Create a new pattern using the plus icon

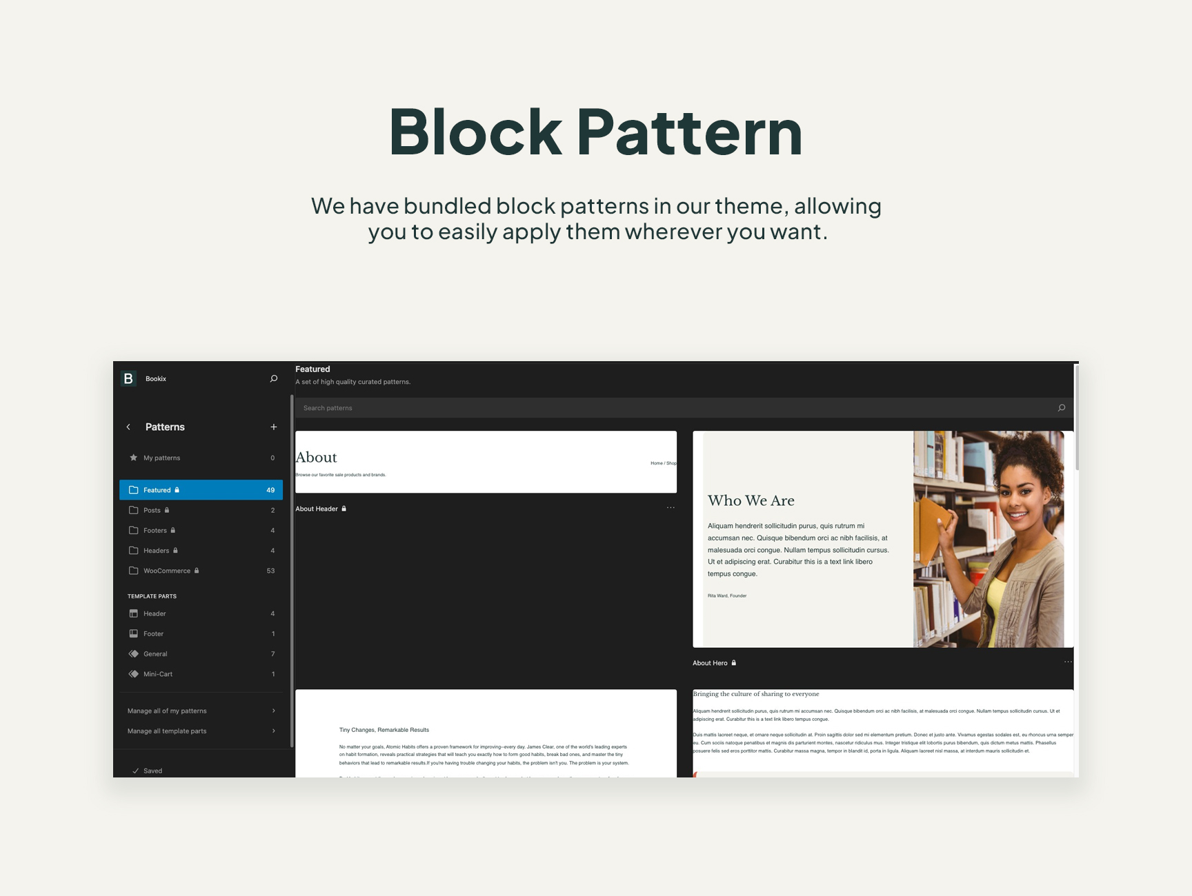[x=273, y=427]
